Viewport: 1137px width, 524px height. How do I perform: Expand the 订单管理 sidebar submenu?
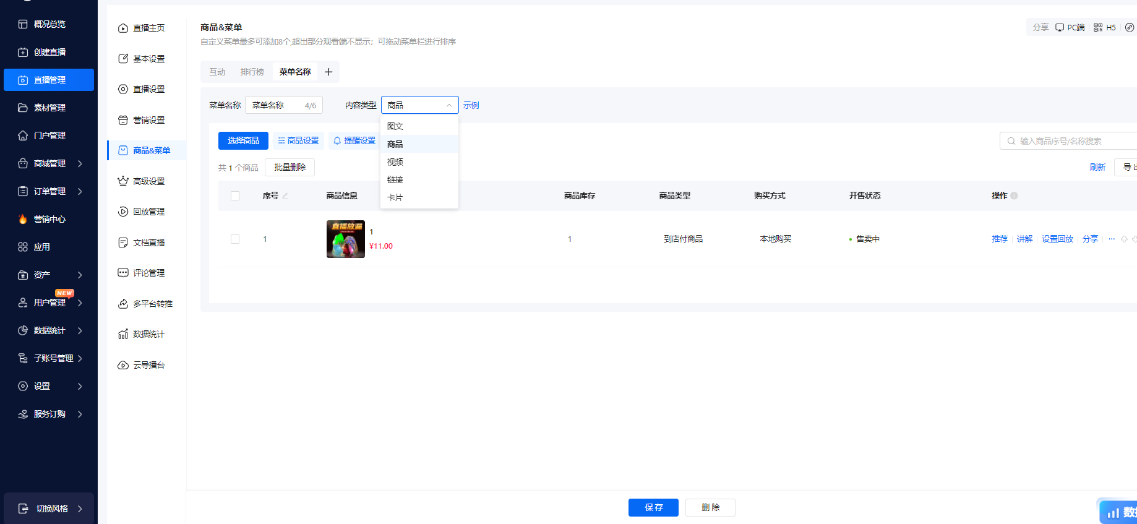click(x=80, y=191)
